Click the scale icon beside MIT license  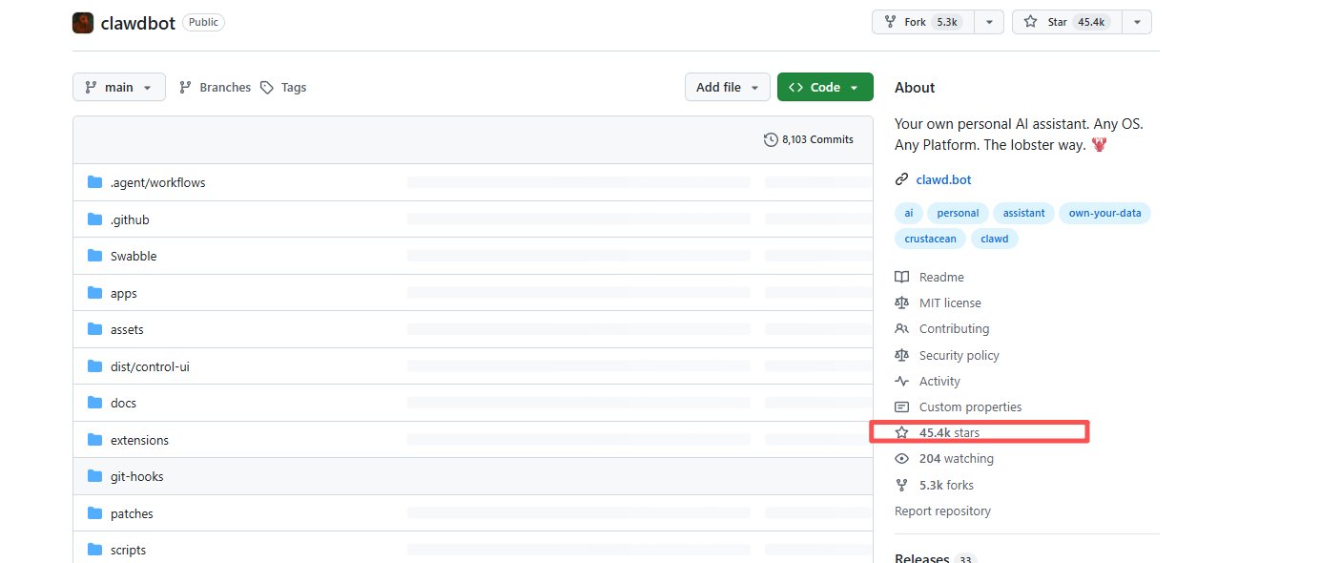[x=901, y=302]
